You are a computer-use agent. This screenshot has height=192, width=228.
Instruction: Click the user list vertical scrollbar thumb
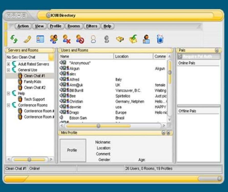tap(170, 72)
